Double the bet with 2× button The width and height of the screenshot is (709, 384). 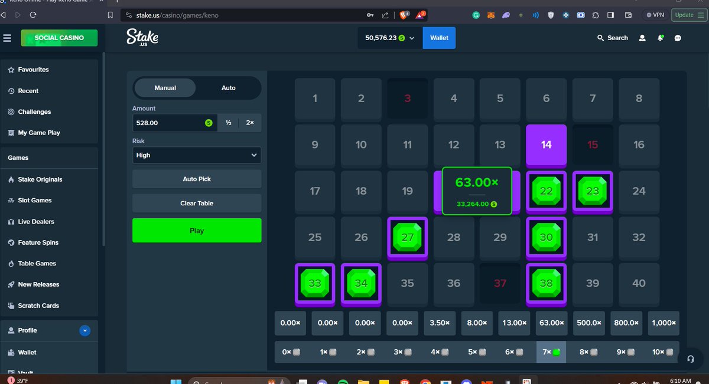(x=250, y=123)
